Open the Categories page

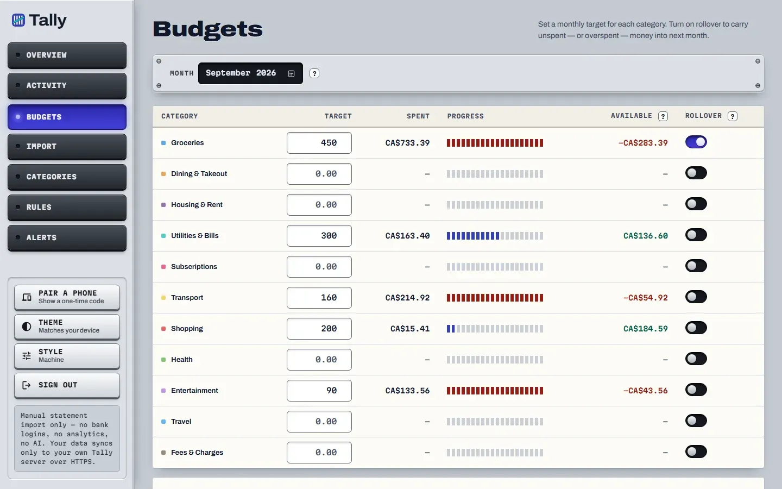tap(67, 177)
